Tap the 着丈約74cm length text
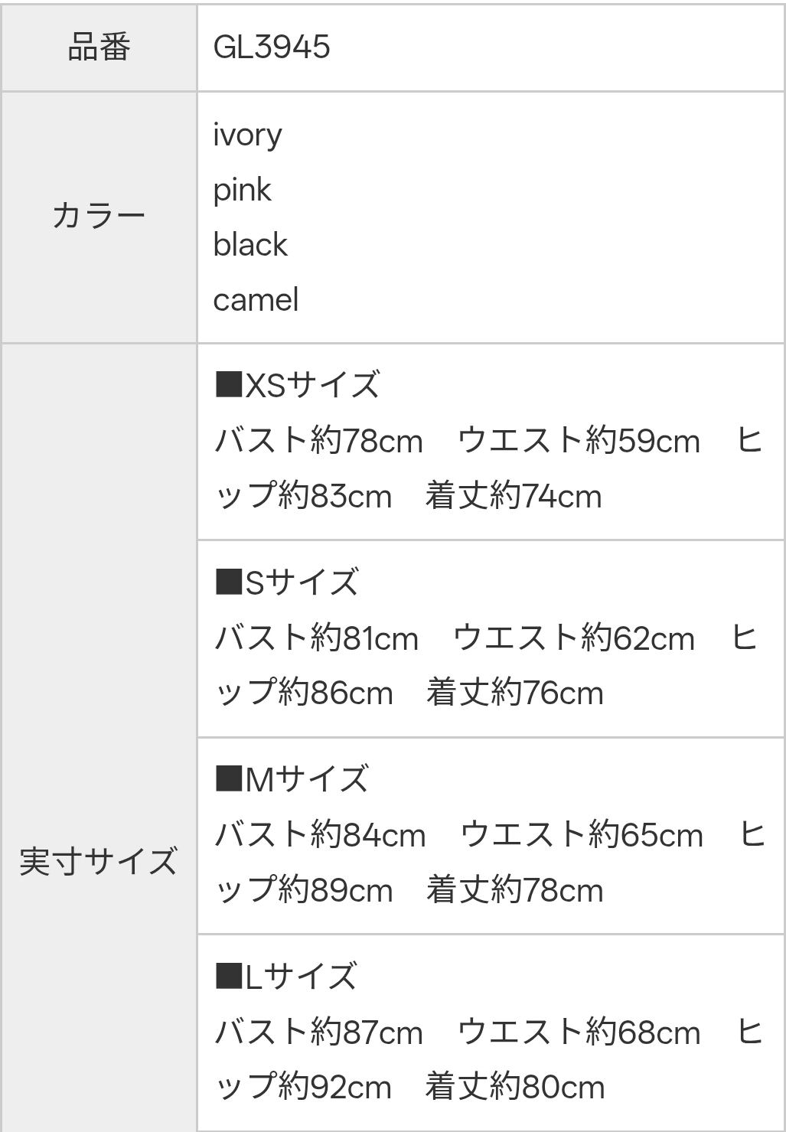 pos(514,496)
